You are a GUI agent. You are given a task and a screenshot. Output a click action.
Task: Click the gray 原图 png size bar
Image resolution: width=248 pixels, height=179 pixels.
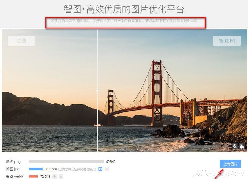[x=66, y=162]
